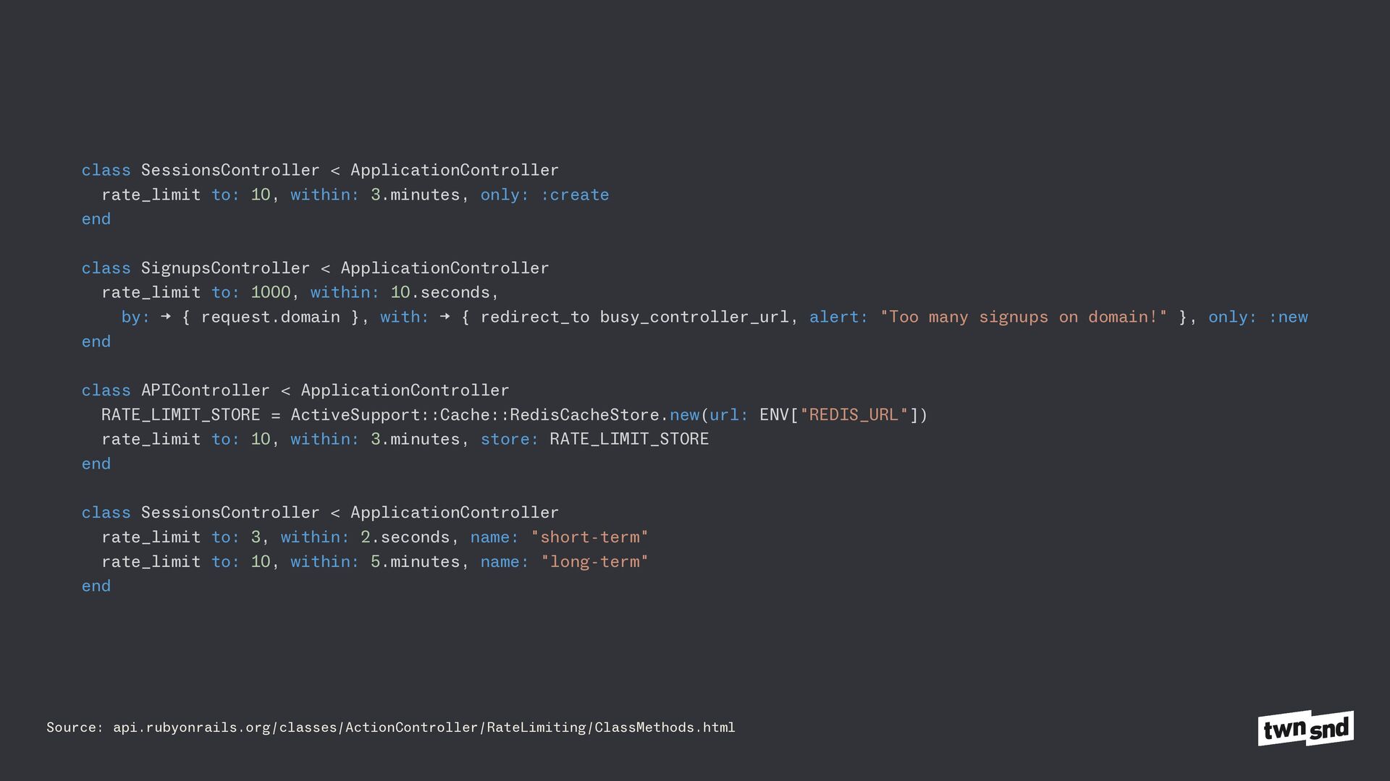Click "busy_controller_url" in the redirect
The width and height of the screenshot is (1390, 781).
click(694, 317)
